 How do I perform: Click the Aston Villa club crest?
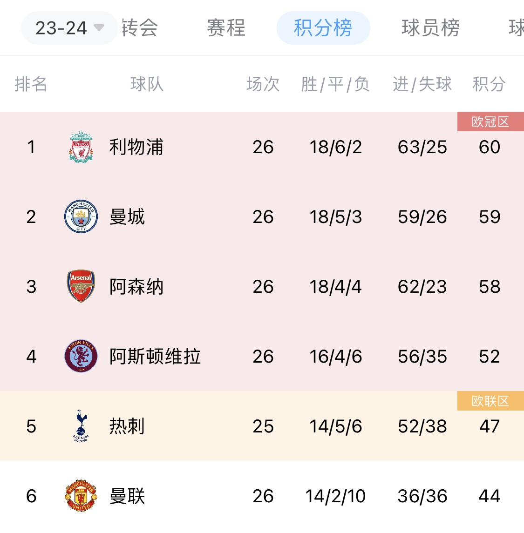point(81,356)
